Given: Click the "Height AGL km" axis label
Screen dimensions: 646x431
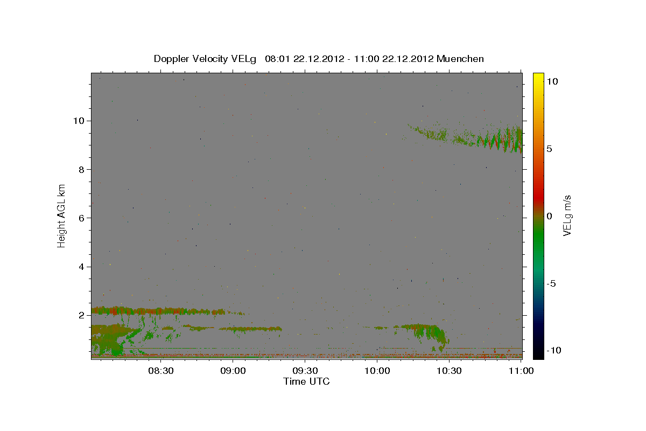Looking at the screenshot, I should tap(61, 216).
